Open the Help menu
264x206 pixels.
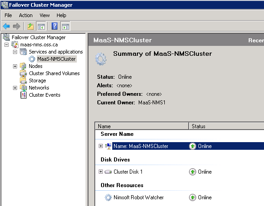(61, 15)
